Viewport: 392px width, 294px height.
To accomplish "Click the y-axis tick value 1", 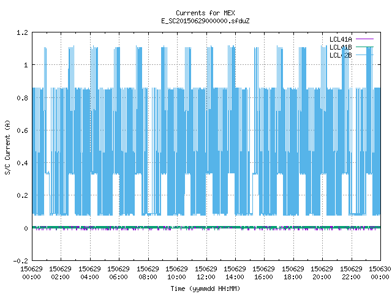I will (26, 66).
